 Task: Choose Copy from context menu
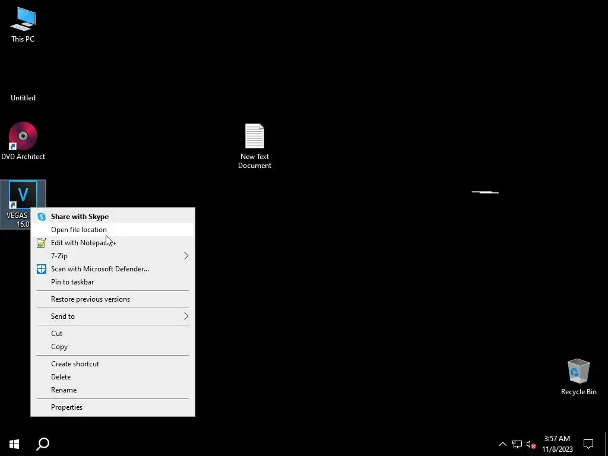113,347
